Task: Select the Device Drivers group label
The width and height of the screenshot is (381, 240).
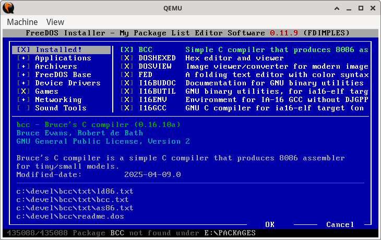Action: [x=68, y=83]
